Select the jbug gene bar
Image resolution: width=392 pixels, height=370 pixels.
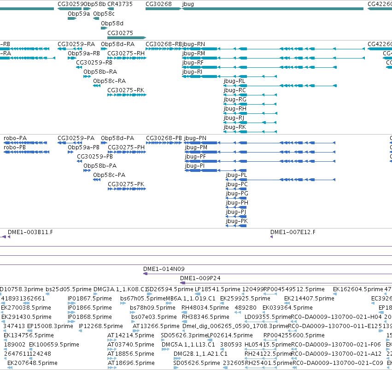(273, 9)
